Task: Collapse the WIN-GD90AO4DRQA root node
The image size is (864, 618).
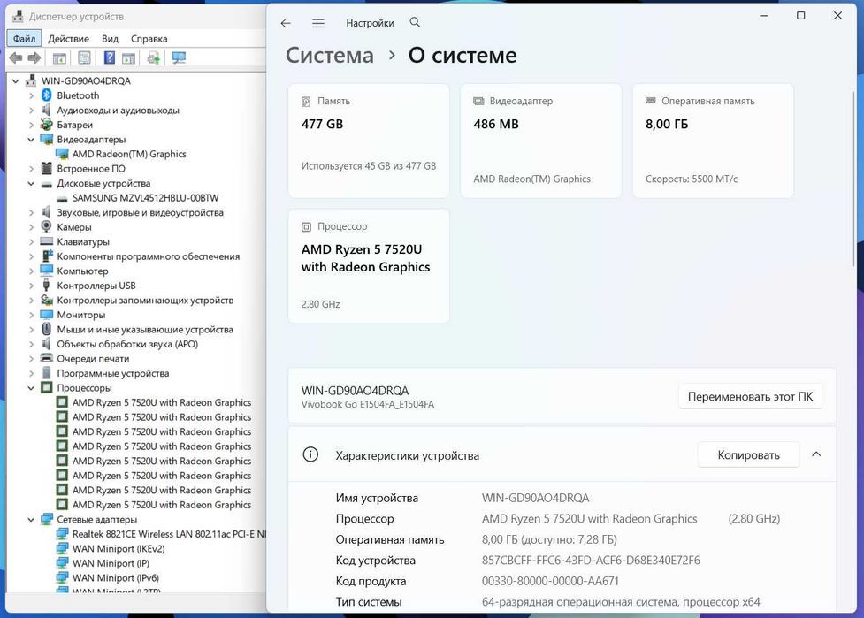Action: (15, 81)
